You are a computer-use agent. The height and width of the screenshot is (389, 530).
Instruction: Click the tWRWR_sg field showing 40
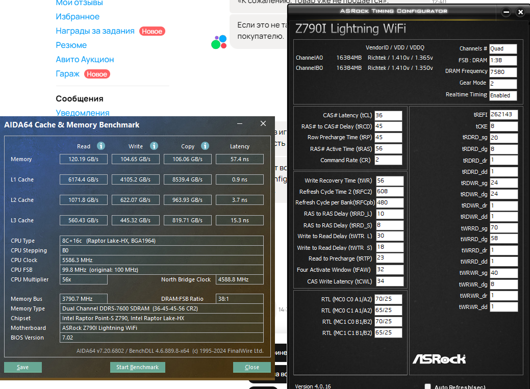pos(503,273)
